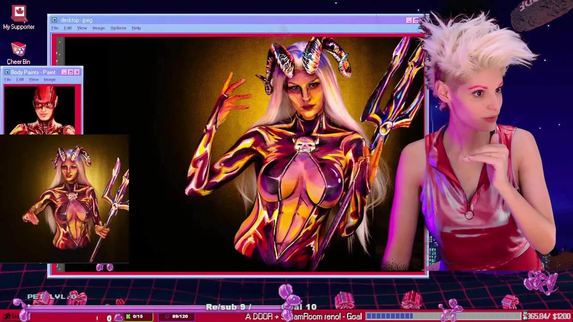Minimize the desktop - jpeg window

click(x=409, y=20)
